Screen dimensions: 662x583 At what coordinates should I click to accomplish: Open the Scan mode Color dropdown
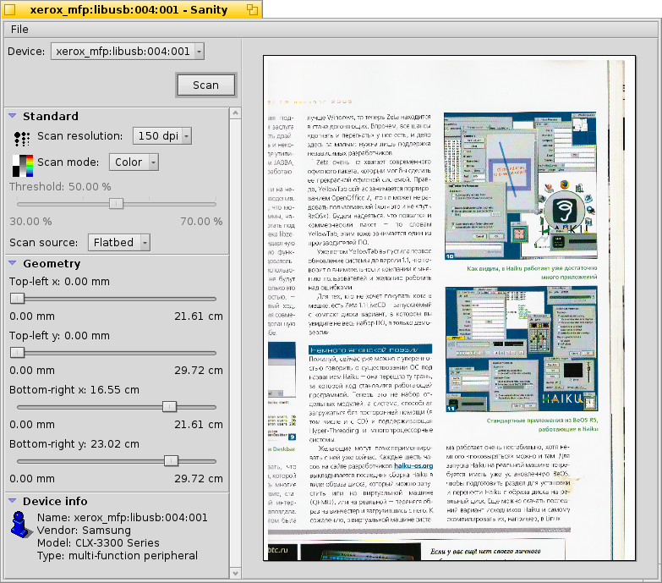(x=134, y=162)
